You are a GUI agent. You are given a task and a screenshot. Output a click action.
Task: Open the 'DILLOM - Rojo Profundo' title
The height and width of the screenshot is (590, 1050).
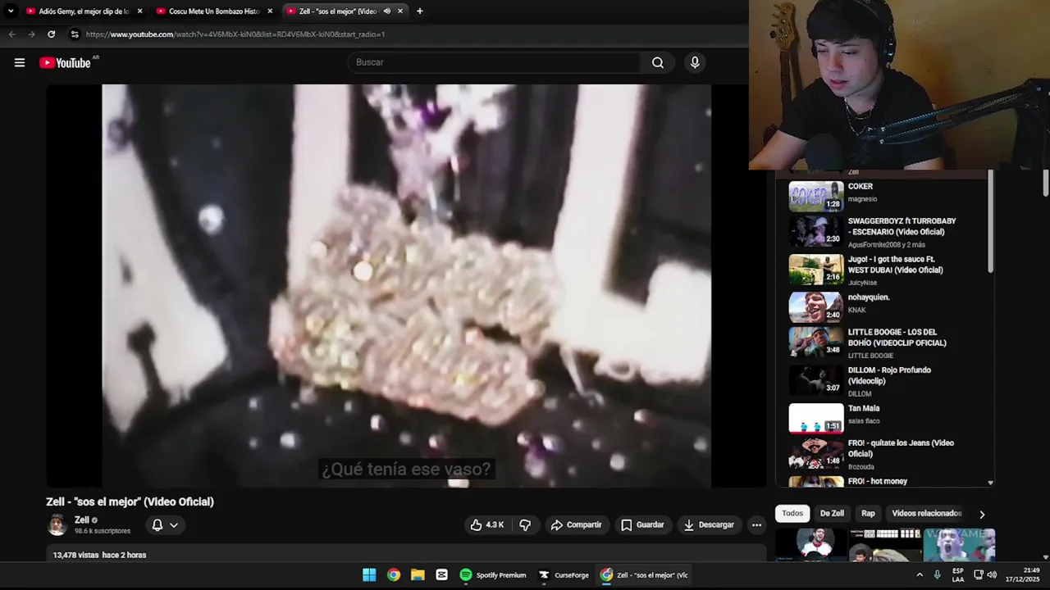889,375
